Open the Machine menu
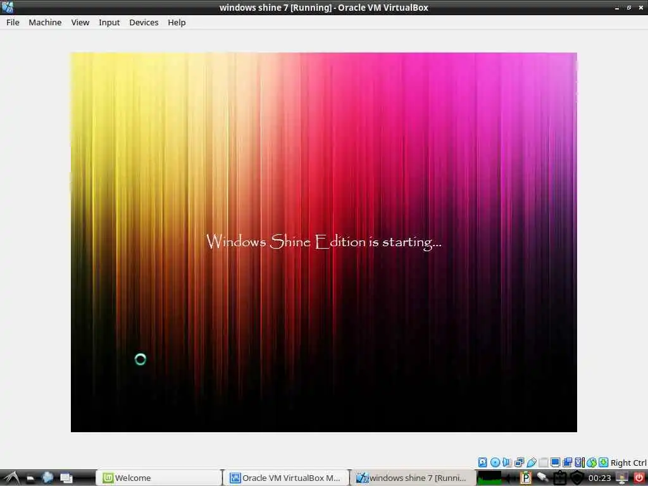The image size is (648, 486). point(45,22)
